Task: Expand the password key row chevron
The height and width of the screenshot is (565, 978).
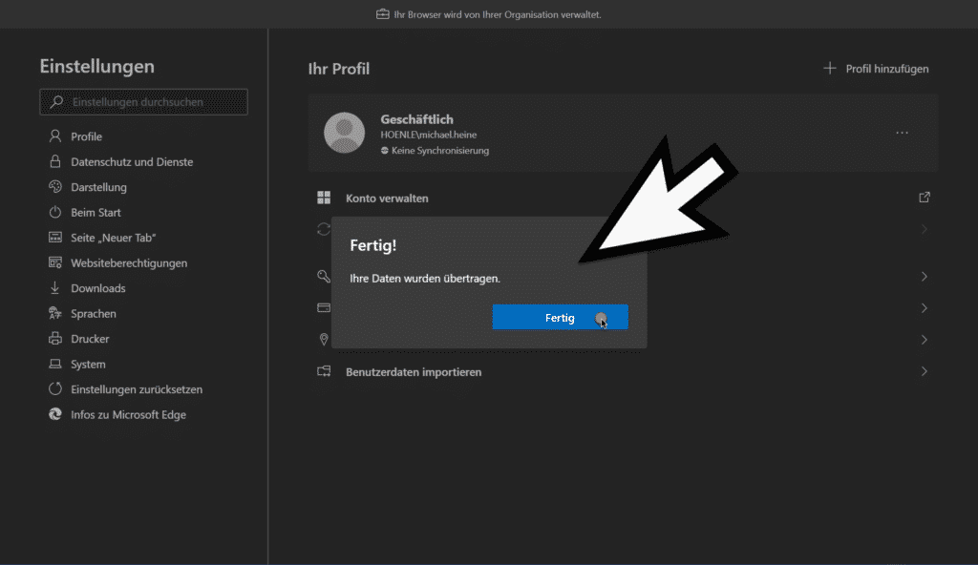Action: (925, 276)
